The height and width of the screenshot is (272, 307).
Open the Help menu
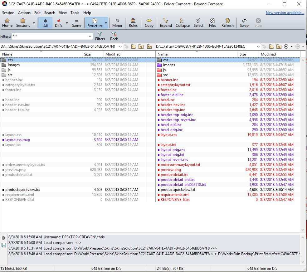[x=87, y=13]
